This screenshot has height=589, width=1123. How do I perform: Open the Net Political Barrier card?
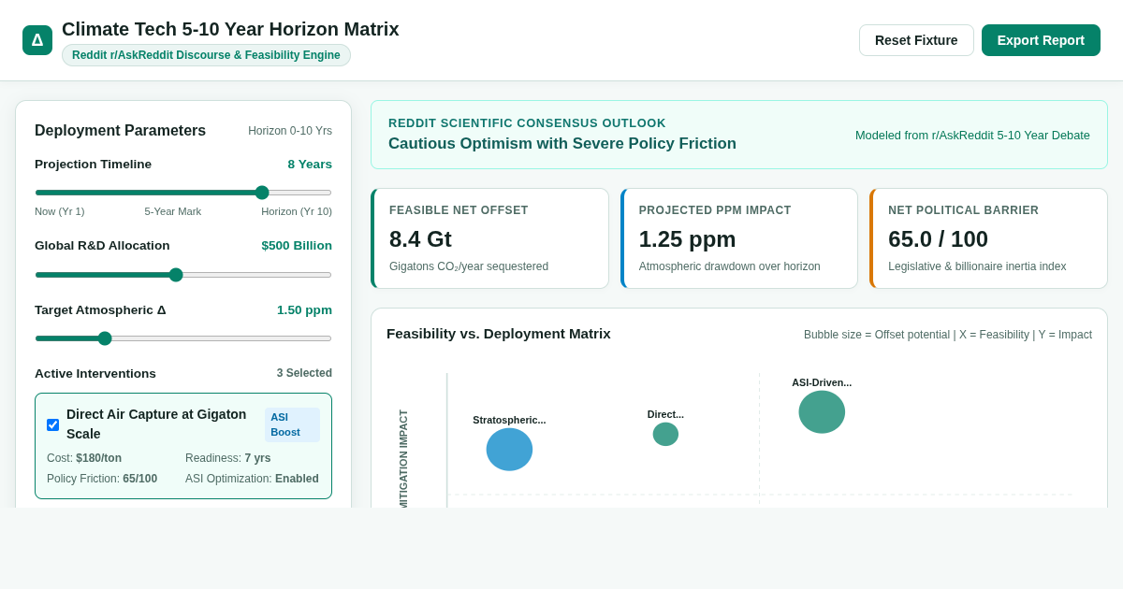(x=988, y=238)
